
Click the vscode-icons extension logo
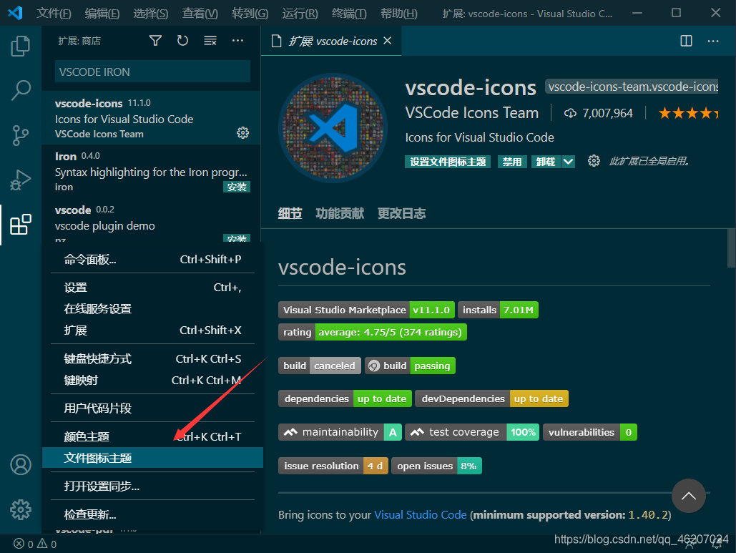[x=333, y=127]
